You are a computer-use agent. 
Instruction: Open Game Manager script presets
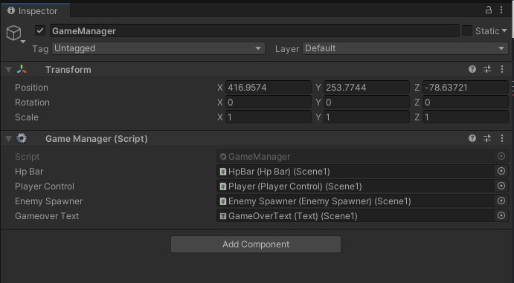487,138
